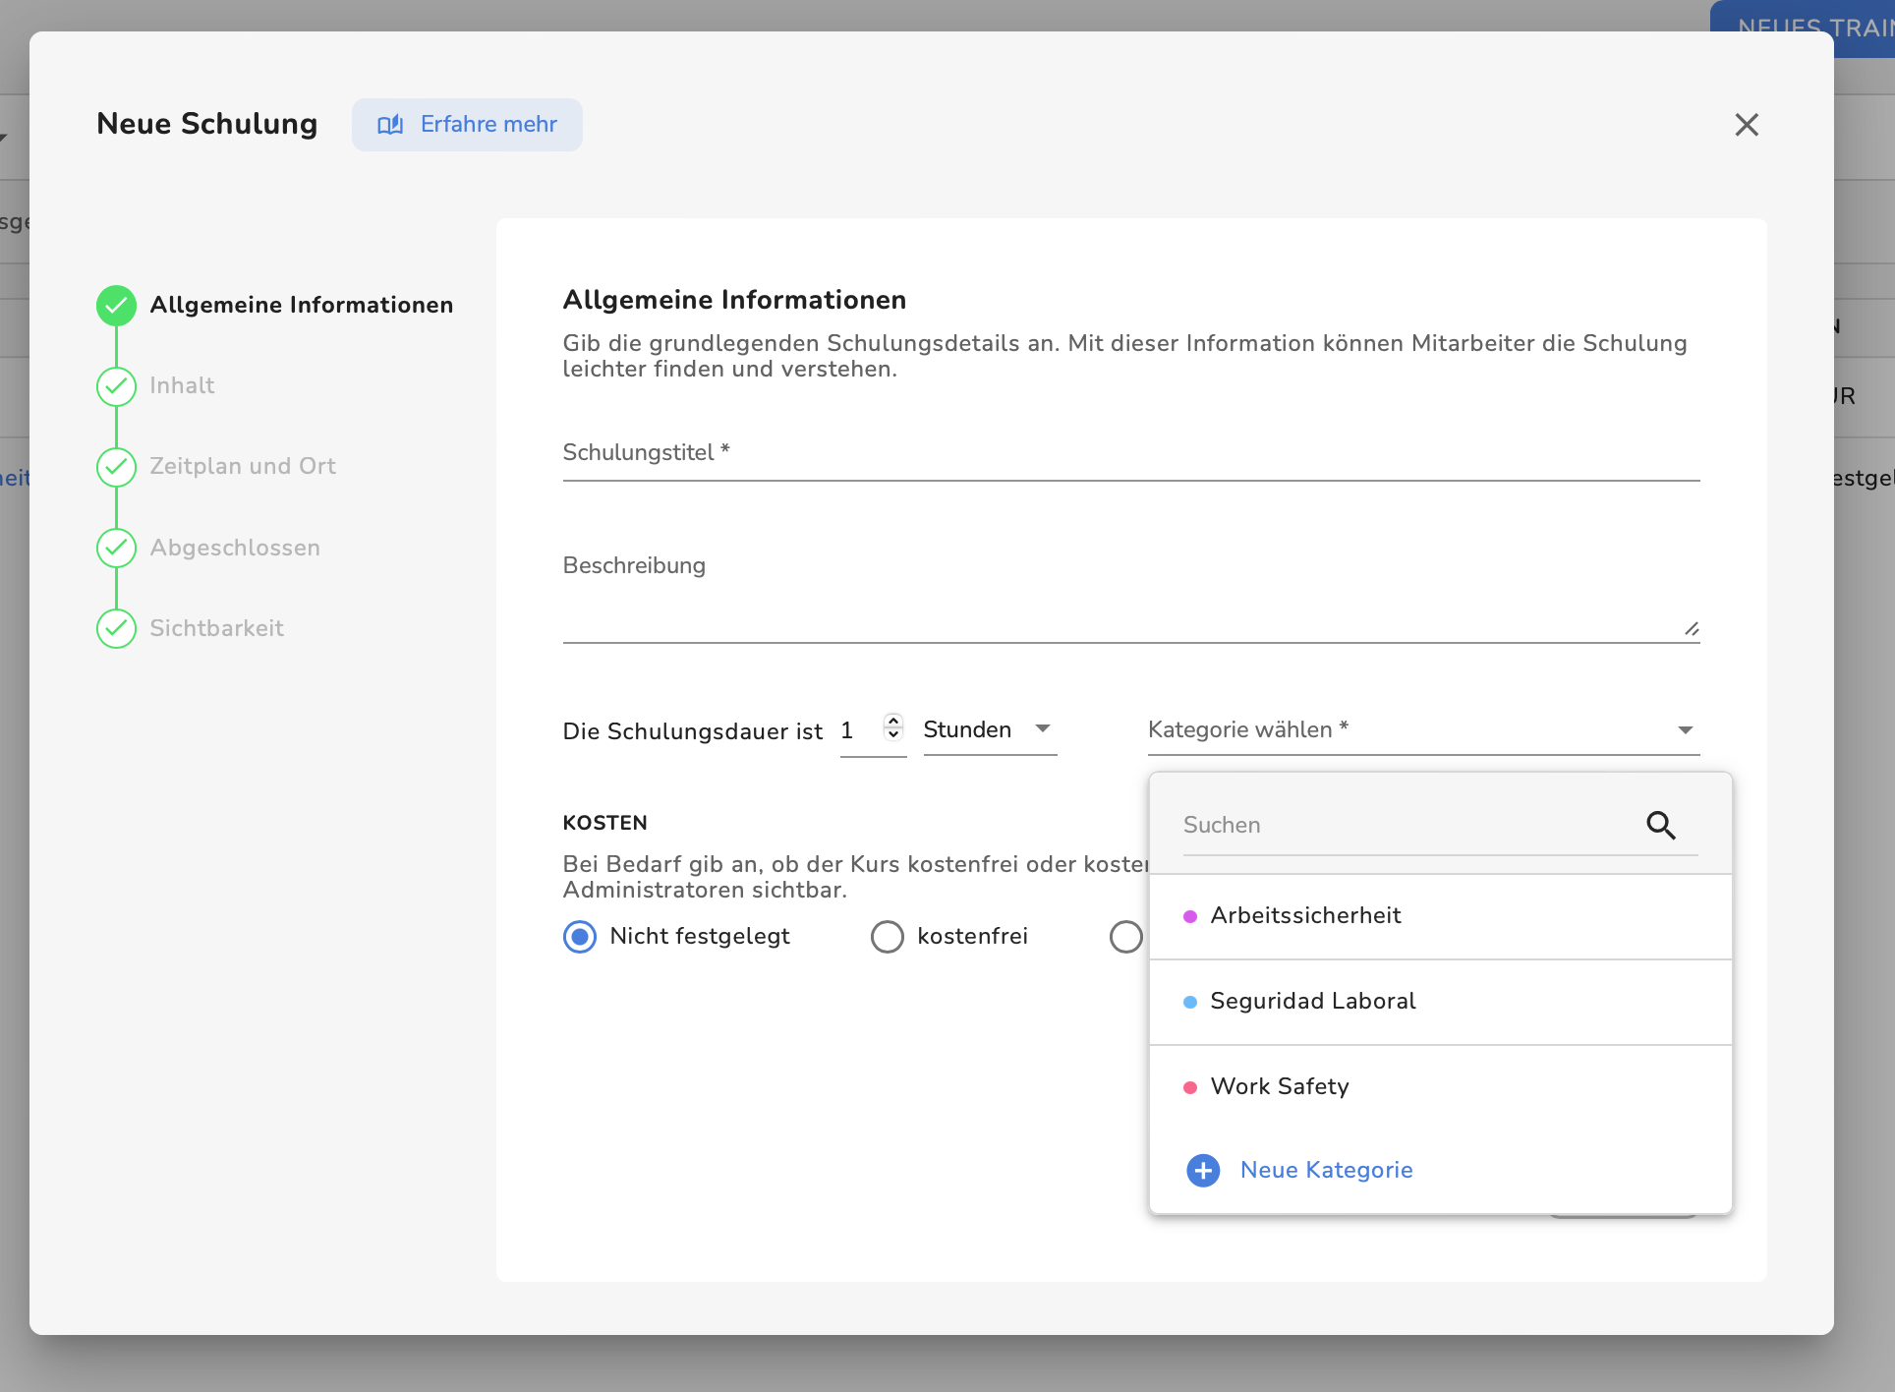Viewport: 1895px width, 1392px height.
Task: Go to the Allgemeine Informationen step
Action: coord(301,306)
